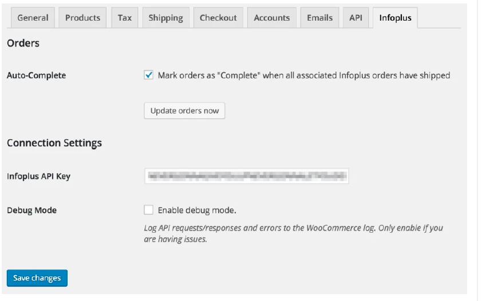View the Emails tab

pyautogui.click(x=319, y=18)
